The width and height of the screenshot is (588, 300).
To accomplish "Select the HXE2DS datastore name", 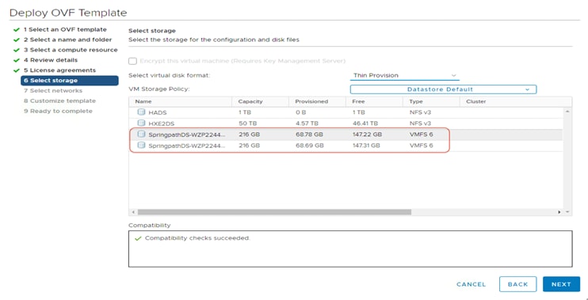I will tap(161, 123).
